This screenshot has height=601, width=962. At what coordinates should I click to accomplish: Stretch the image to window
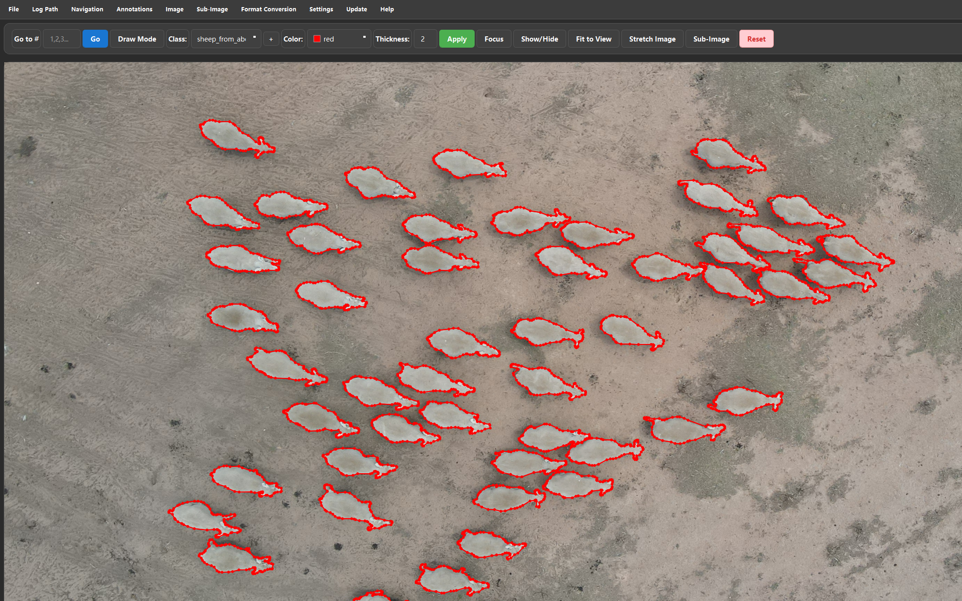pyautogui.click(x=652, y=39)
